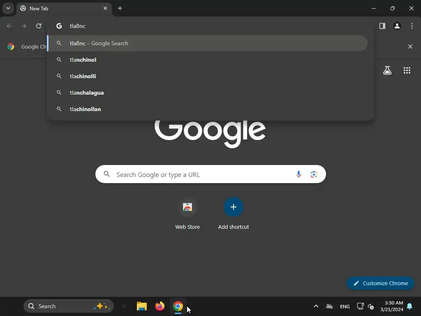The height and width of the screenshot is (316, 421).
Task: Open the Google apps grid
Action: pyautogui.click(x=407, y=70)
